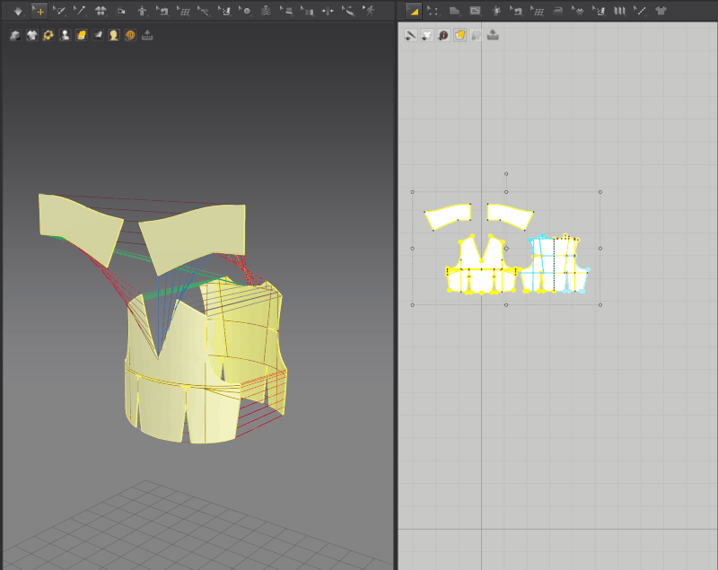Choose the walking figure icon in 3D toolbar
The width and height of the screenshot is (718, 570).
370,11
